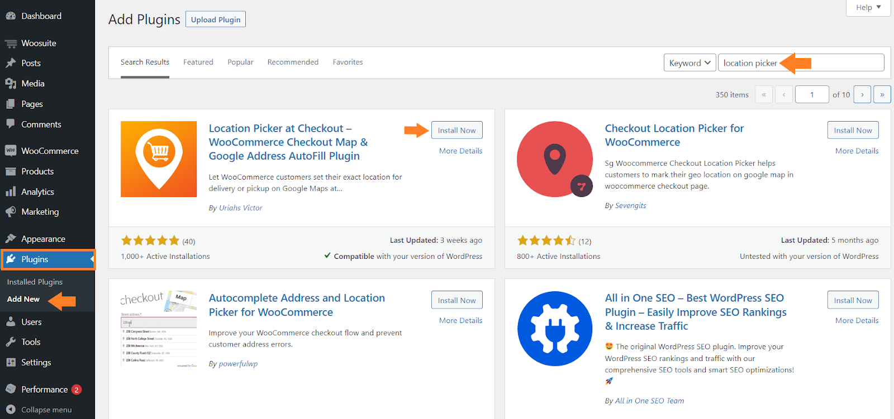Open Installed Plugins submenu item
Screen dimensions: 894x419
35,282
